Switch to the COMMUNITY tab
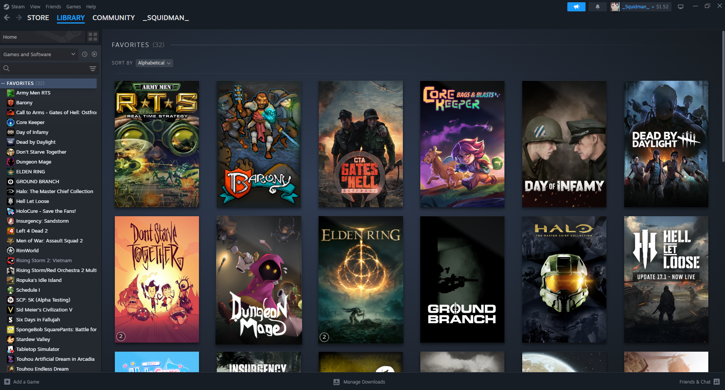This screenshot has width=725, height=390. (x=114, y=18)
